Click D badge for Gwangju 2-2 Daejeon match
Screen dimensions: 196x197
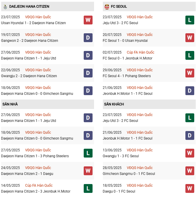pyautogui.click(x=88, y=73)
